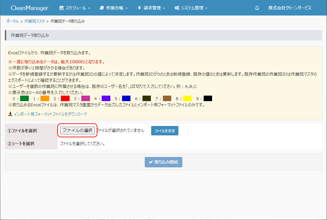Click the CleanManager logo
This screenshot has width=327, height=220.
[29, 8]
